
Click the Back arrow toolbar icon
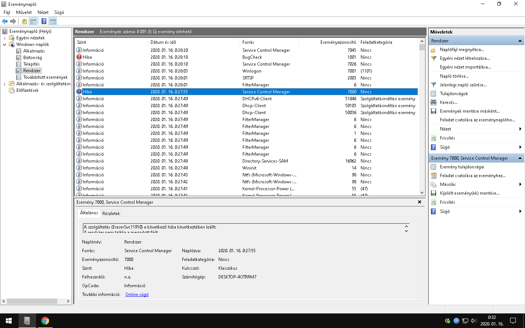click(5, 21)
